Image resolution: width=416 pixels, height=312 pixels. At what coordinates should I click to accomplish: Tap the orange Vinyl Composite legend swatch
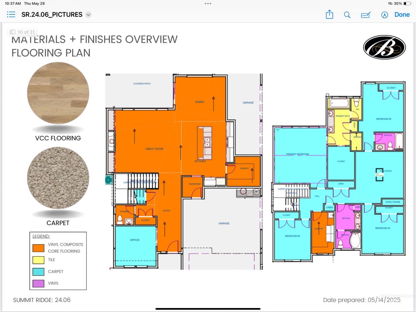click(38, 248)
